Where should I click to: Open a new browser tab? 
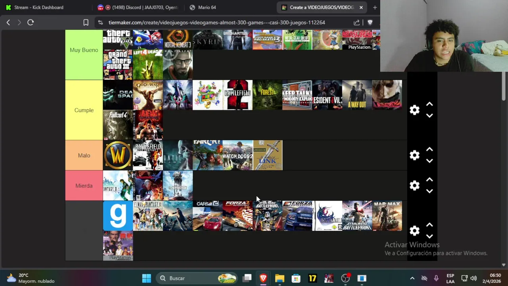click(x=375, y=7)
